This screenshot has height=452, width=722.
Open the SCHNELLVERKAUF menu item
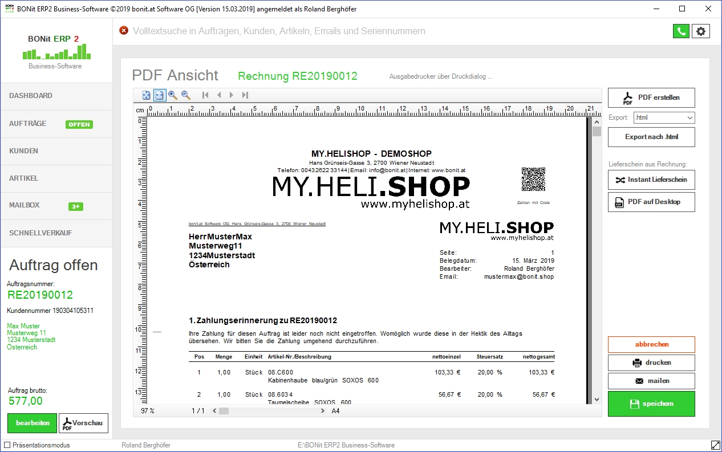pos(56,233)
